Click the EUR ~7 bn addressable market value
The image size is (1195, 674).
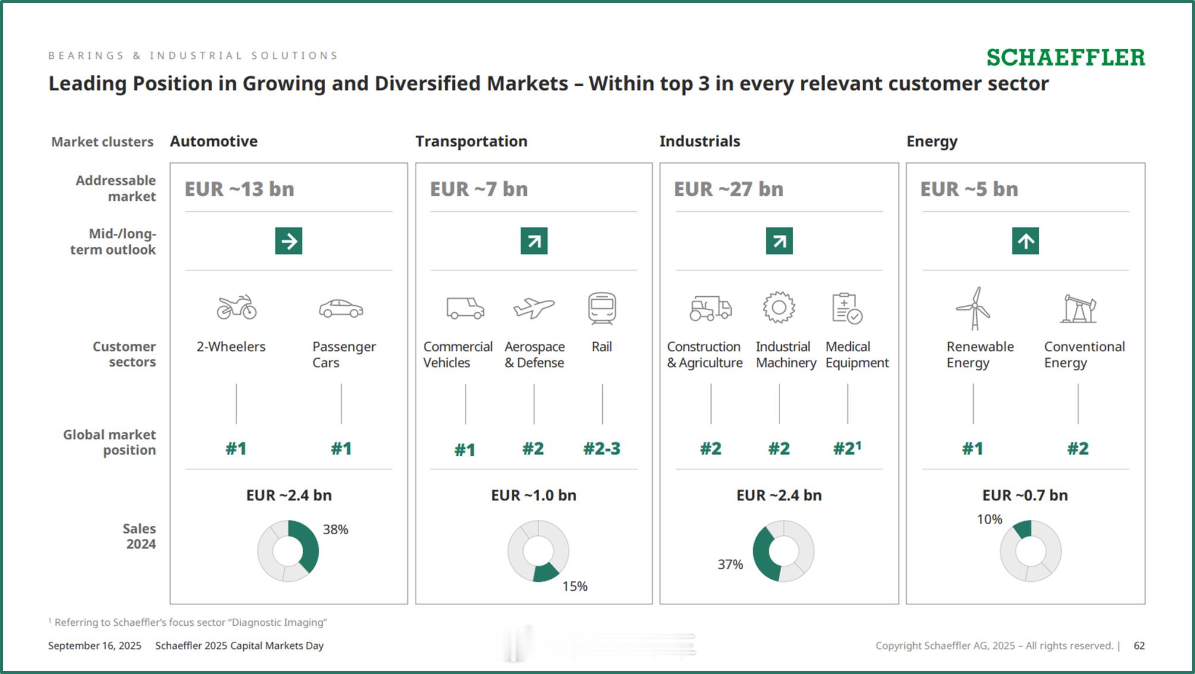[x=479, y=189]
